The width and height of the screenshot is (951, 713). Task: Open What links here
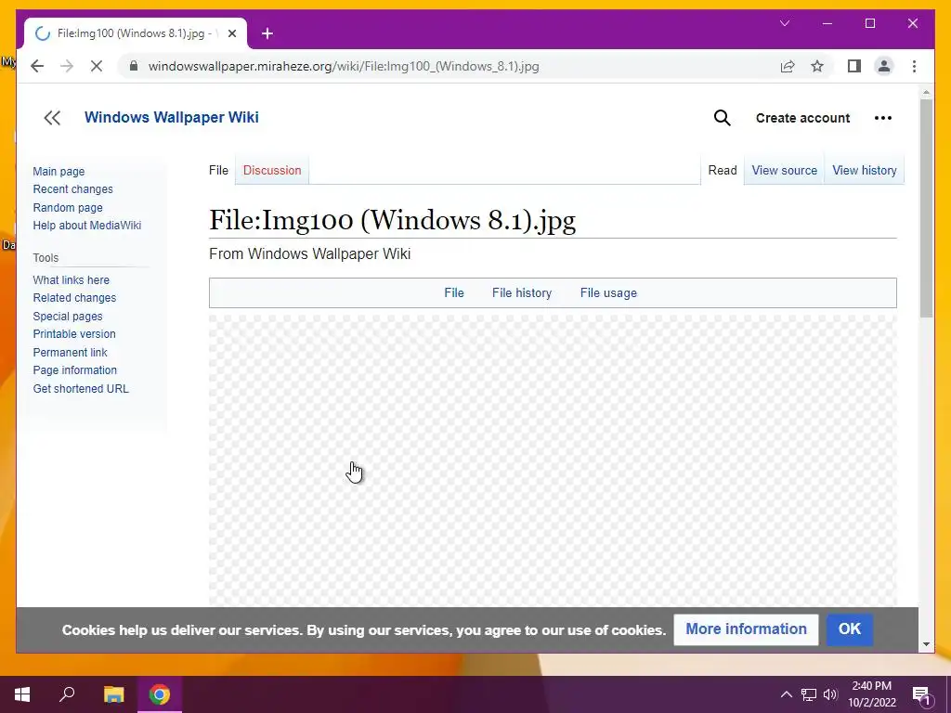tap(71, 280)
